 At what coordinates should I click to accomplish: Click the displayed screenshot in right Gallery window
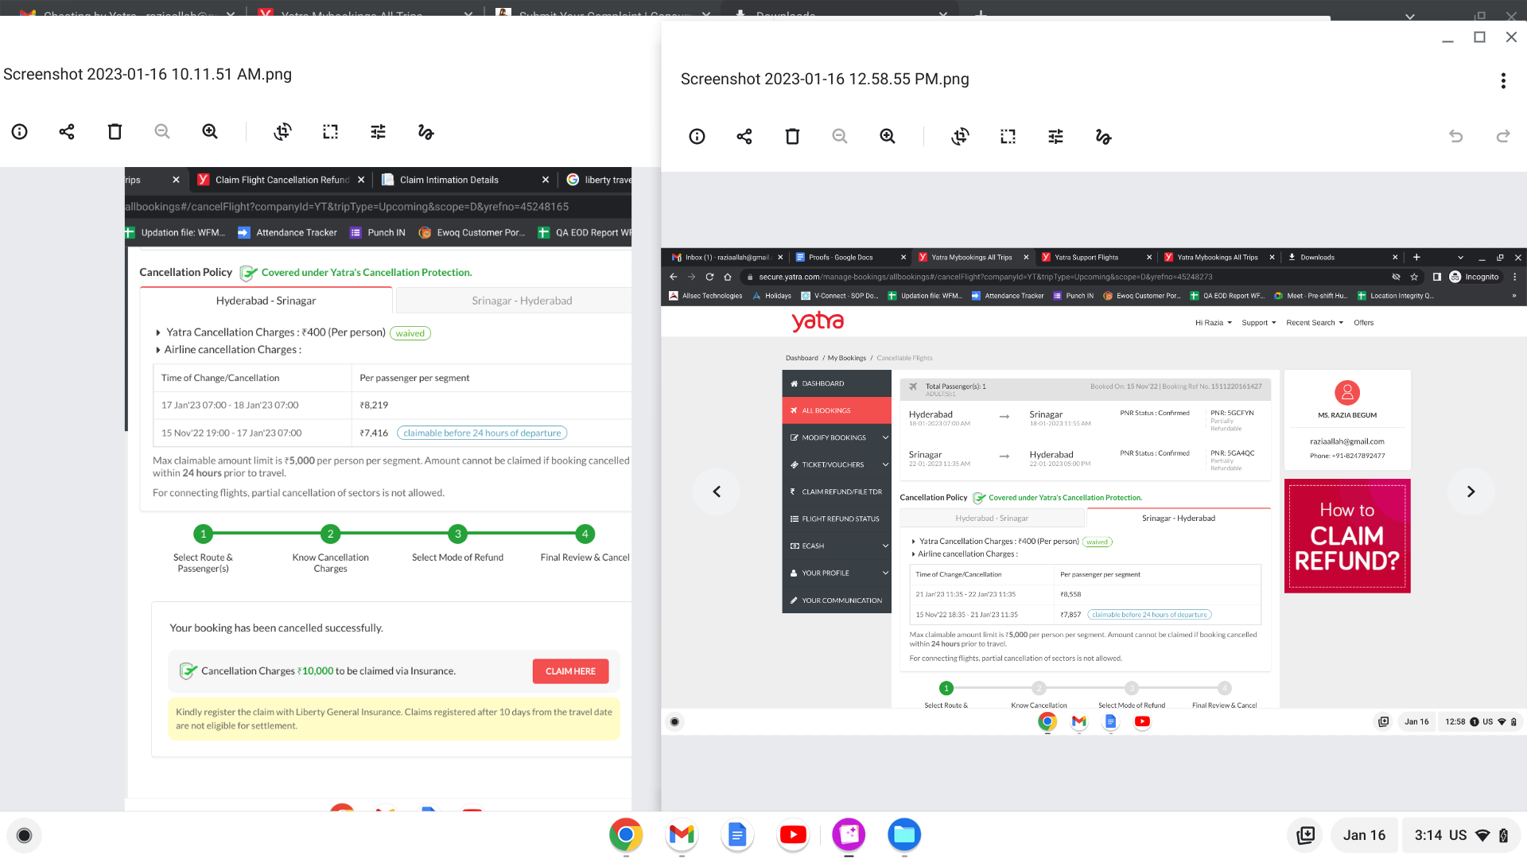point(1094,492)
